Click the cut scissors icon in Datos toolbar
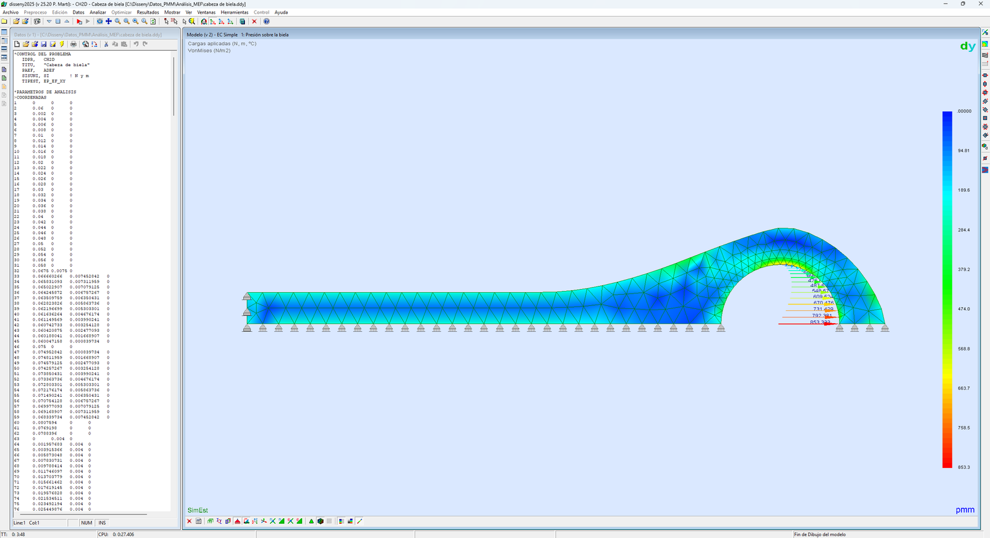 (106, 45)
